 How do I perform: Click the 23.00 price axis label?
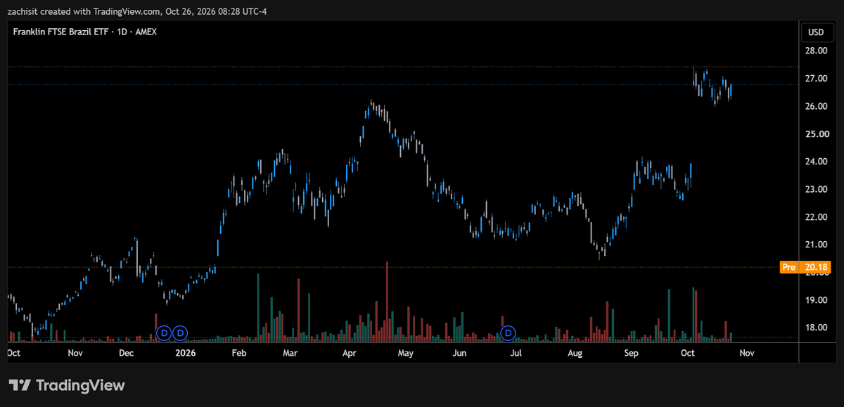click(816, 189)
